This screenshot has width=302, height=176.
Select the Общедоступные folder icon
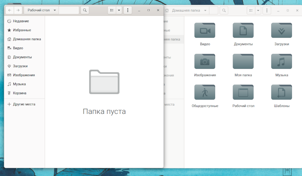(x=205, y=93)
